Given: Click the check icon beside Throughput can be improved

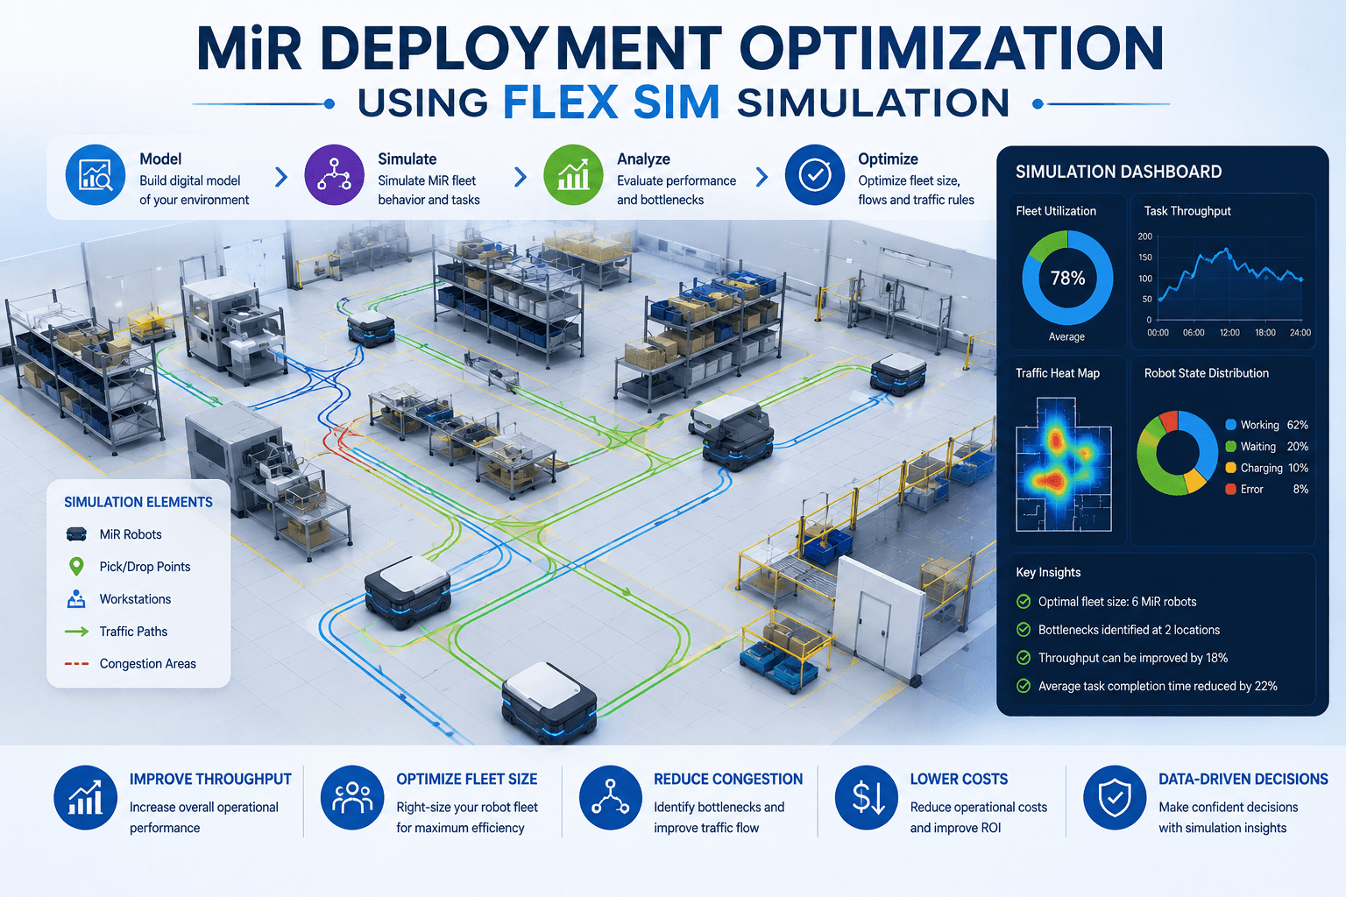Looking at the screenshot, I should [x=1024, y=658].
